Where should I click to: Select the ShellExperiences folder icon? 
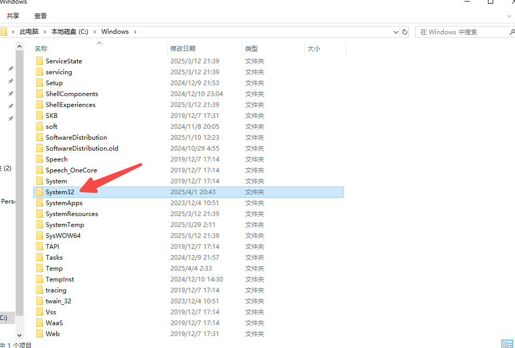[39, 105]
